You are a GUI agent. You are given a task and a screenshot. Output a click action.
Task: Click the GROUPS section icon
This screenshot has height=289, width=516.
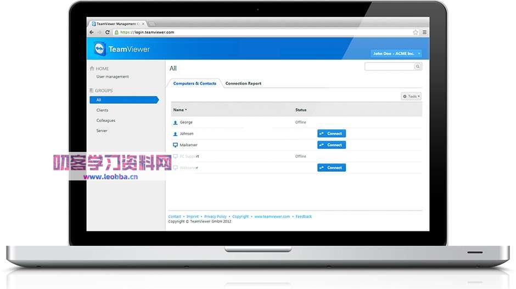click(92, 90)
